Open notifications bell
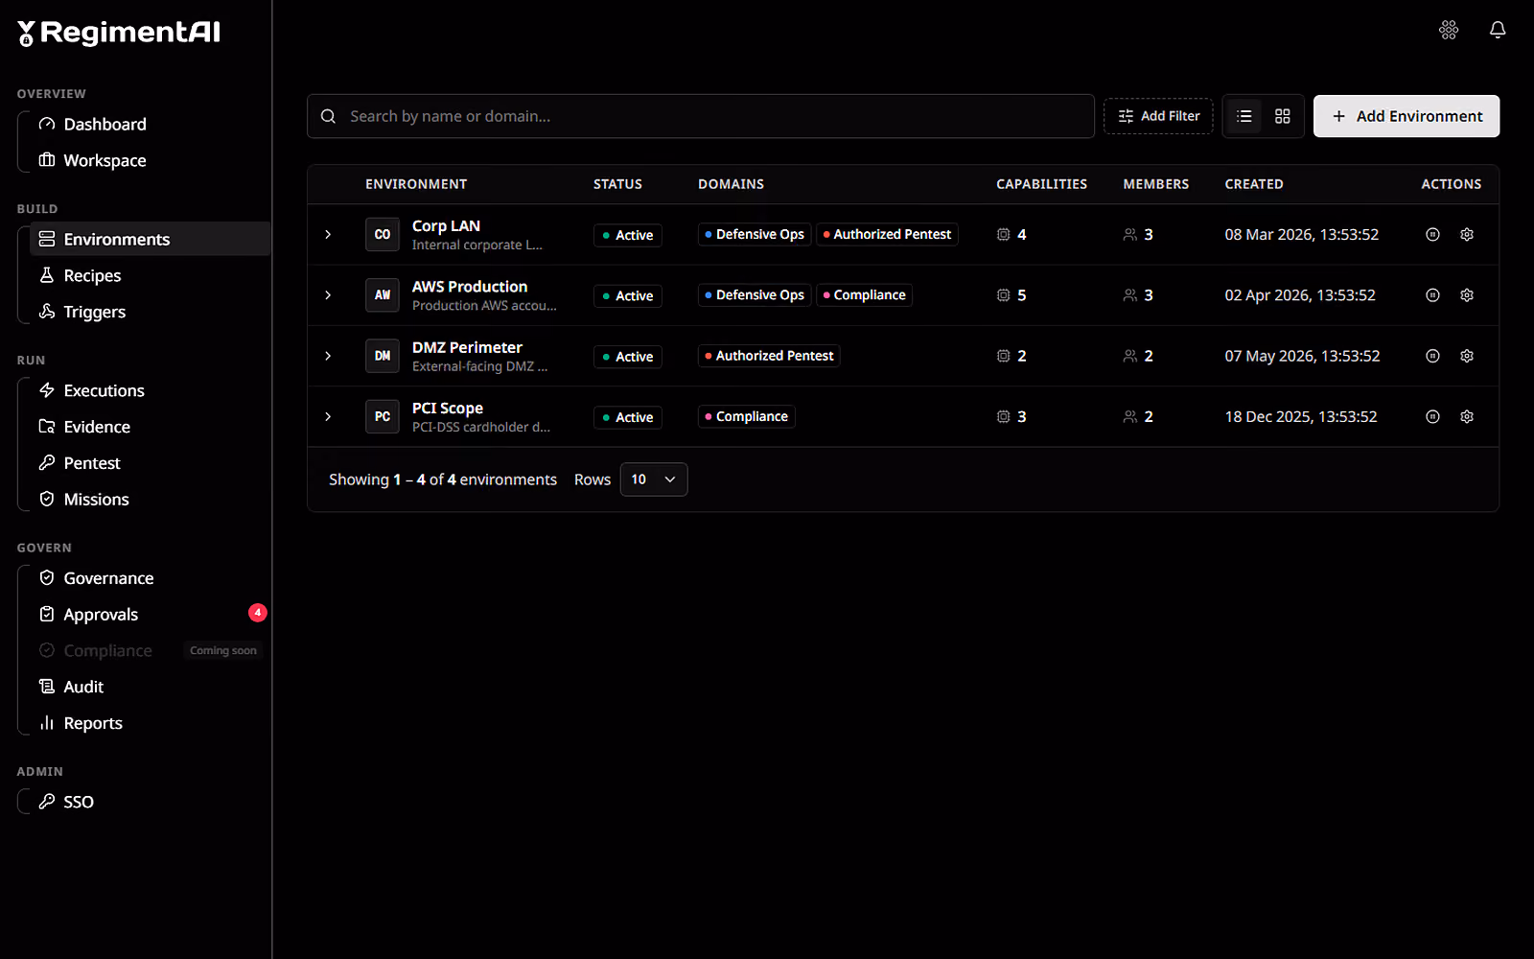1534x959 pixels. click(1498, 30)
